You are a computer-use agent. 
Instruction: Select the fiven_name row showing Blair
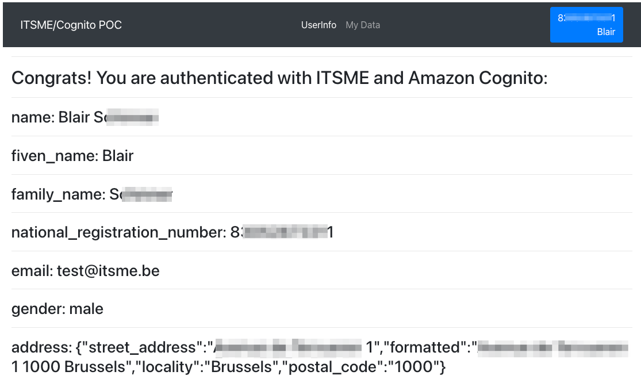click(72, 155)
